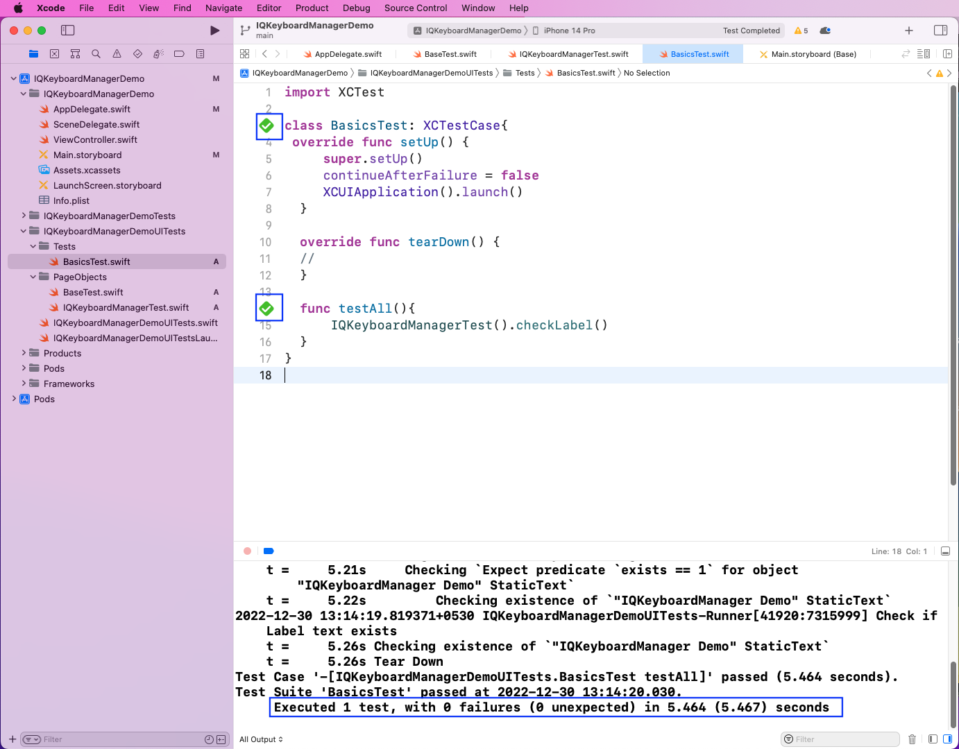Image resolution: width=959 pixels, height=749 pixels.
Task: Open the find navigator magnifier
Action: point(96,54)
